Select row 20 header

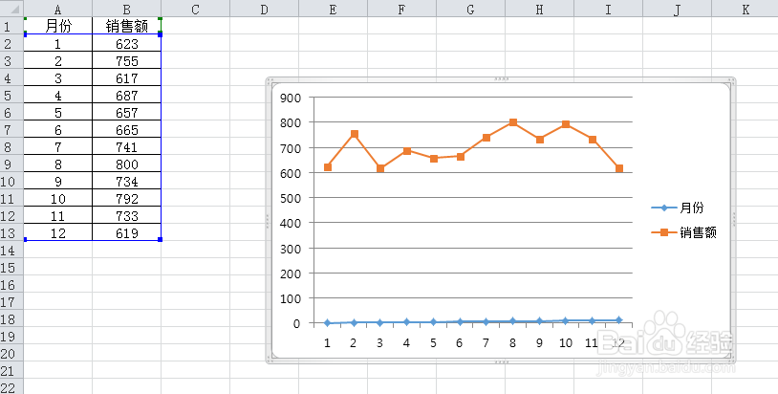[x=11, y=353]
